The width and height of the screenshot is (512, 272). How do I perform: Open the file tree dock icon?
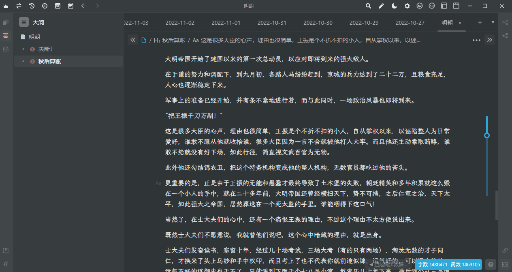tap(6, 23)
